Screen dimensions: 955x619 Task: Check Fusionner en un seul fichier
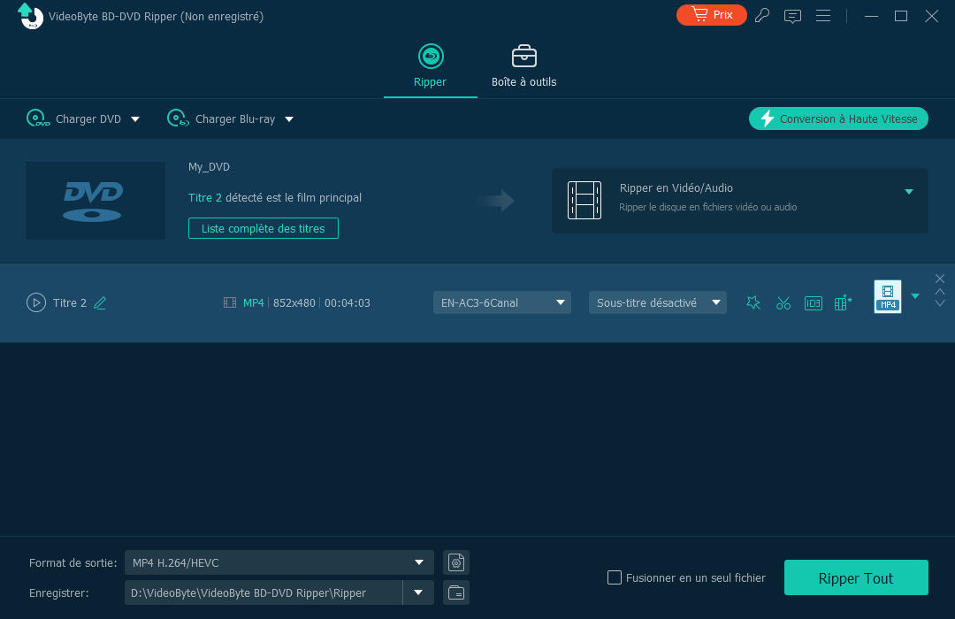(x=615, y=577)
